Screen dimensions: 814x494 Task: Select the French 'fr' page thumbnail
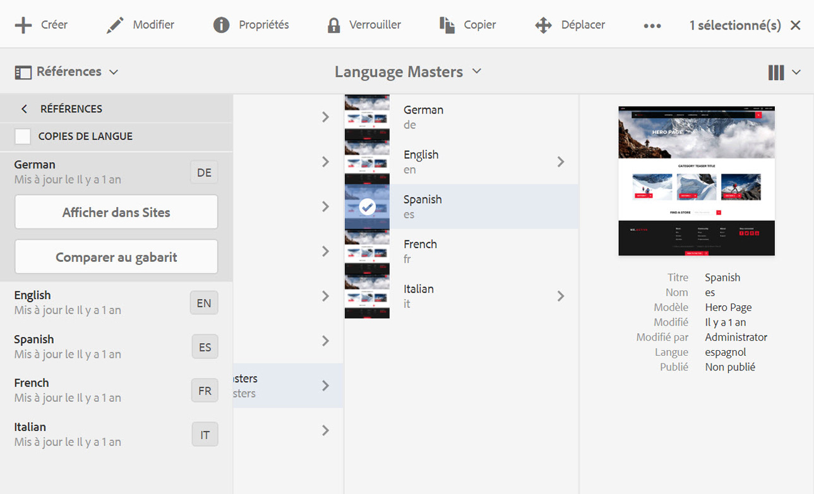click(367, 252)
